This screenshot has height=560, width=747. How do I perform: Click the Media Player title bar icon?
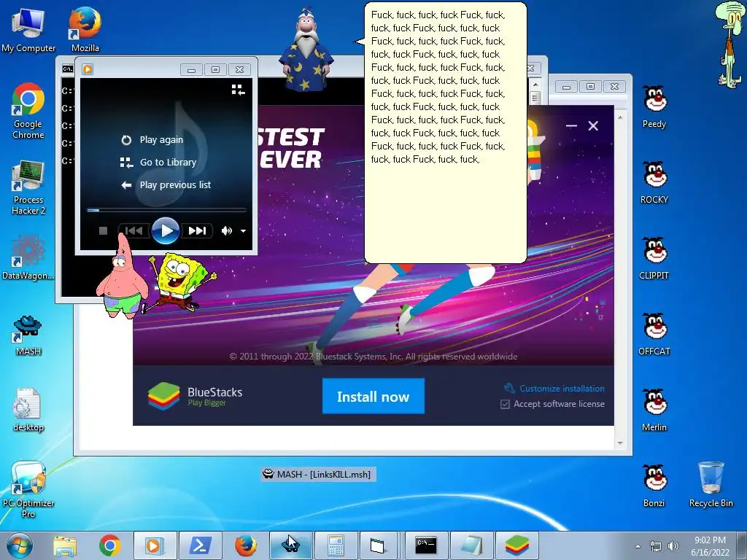tap(88, 69)
